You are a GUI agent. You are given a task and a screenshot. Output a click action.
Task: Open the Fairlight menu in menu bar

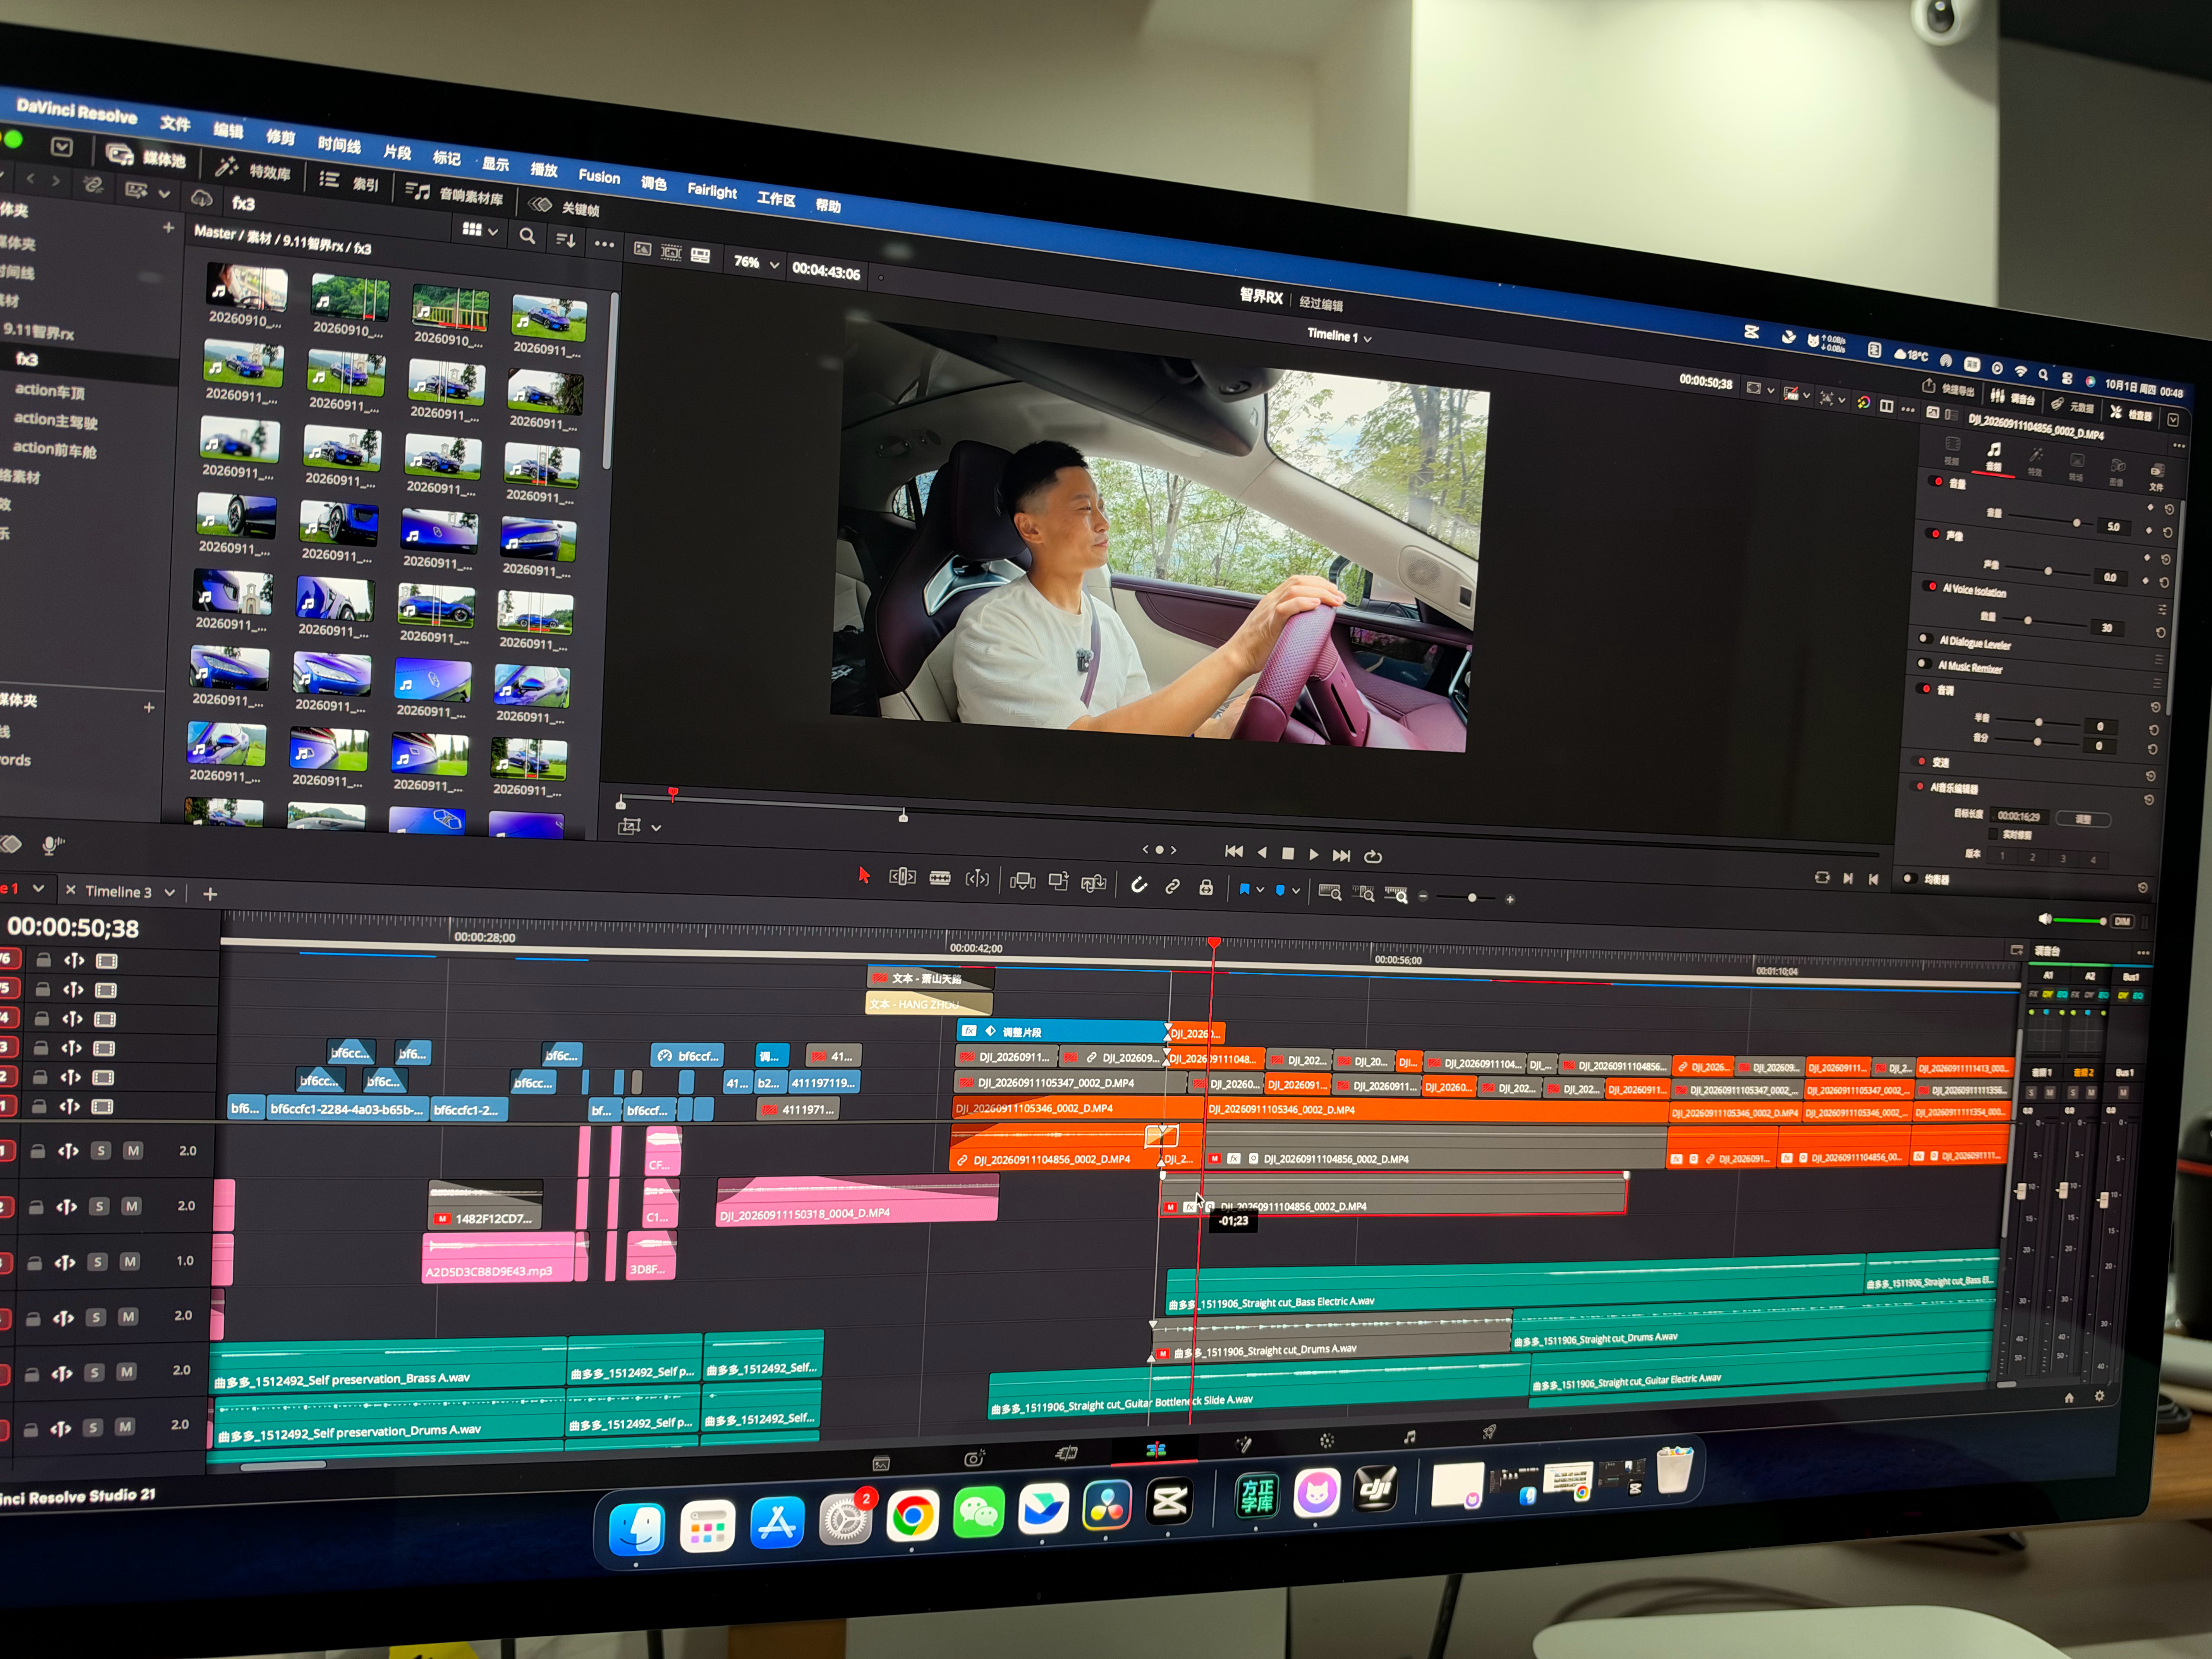(x=712, y=190)
